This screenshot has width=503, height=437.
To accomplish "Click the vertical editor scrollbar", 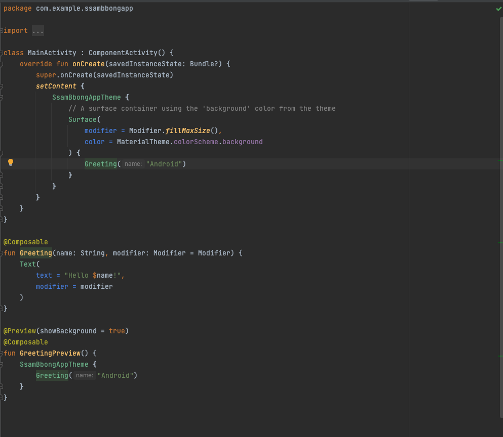I will [x=501, y=218].
